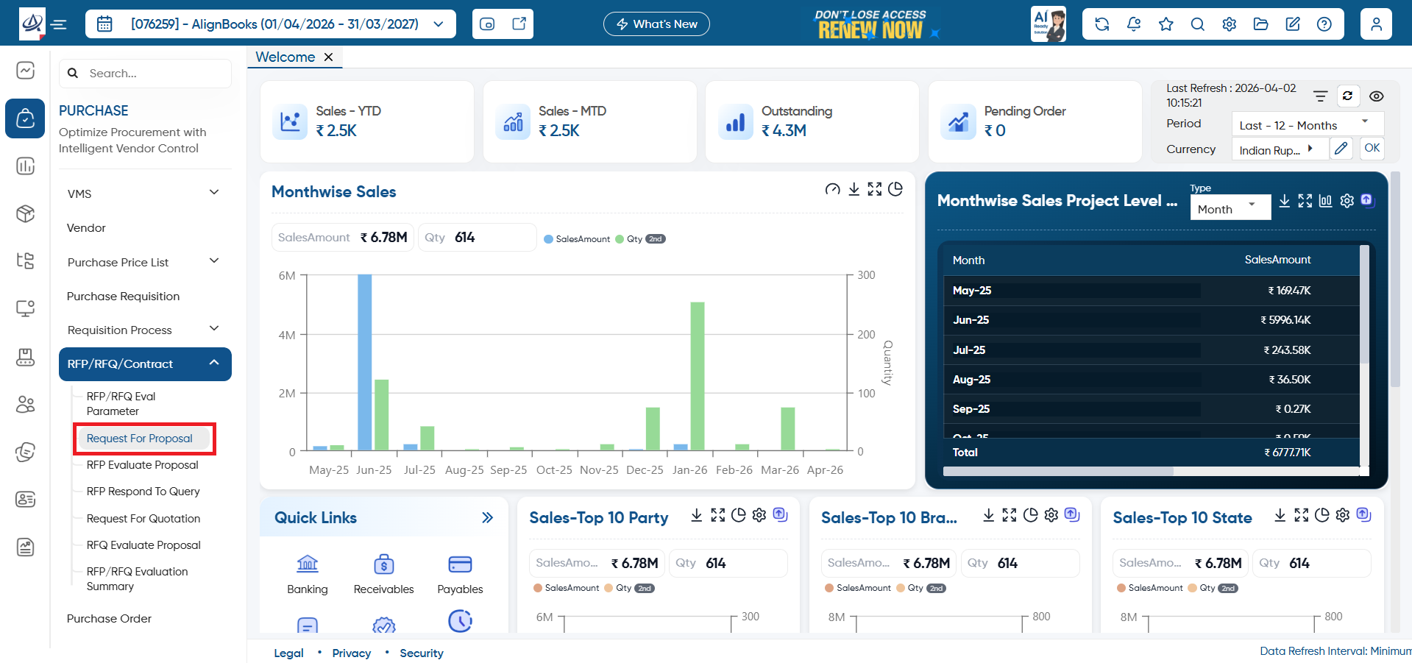Click the Monthwise Sales Project horizontal scrollbar
Image resolution: width=1412 pixels, height=663 pixels.
pyautogui.click(x=1058, y=471)
